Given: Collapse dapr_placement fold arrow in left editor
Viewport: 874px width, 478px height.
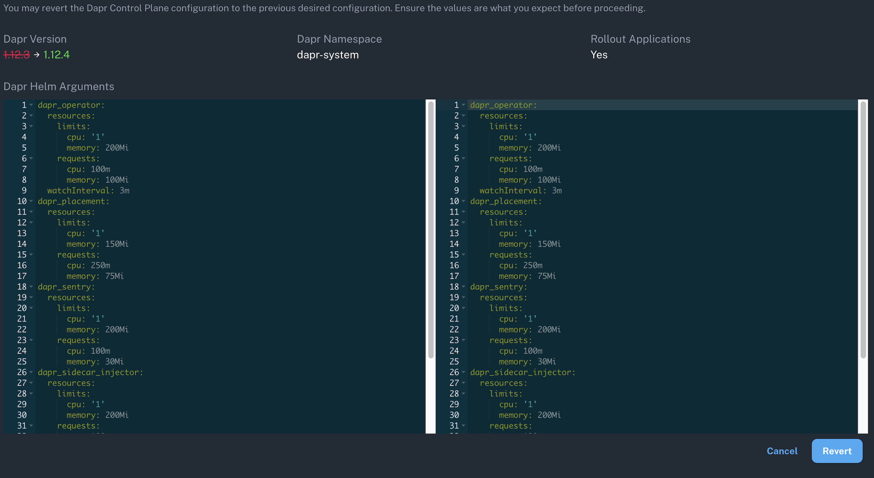Looking at the screenshot, I should click(x=31, y=201).
